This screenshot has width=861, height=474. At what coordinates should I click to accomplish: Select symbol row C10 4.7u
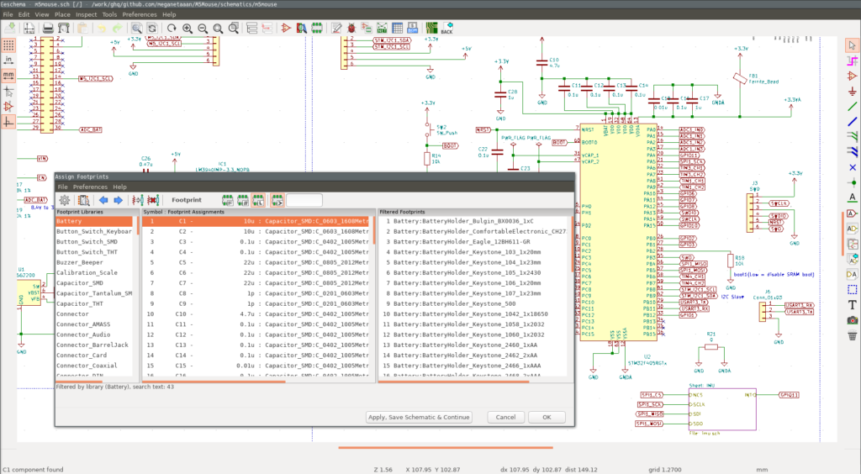click(x=257, y=313)
